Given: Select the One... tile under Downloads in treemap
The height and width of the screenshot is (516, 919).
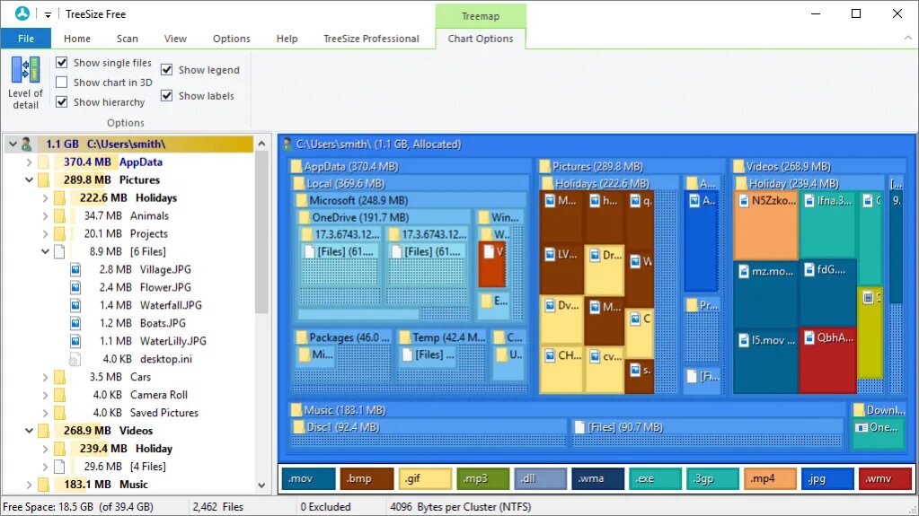Looking at the screenshot, I should [878, 434].
